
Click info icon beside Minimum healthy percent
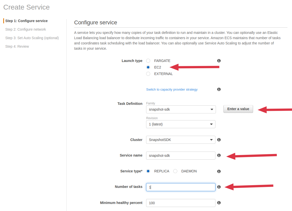[x=219, y=203]
